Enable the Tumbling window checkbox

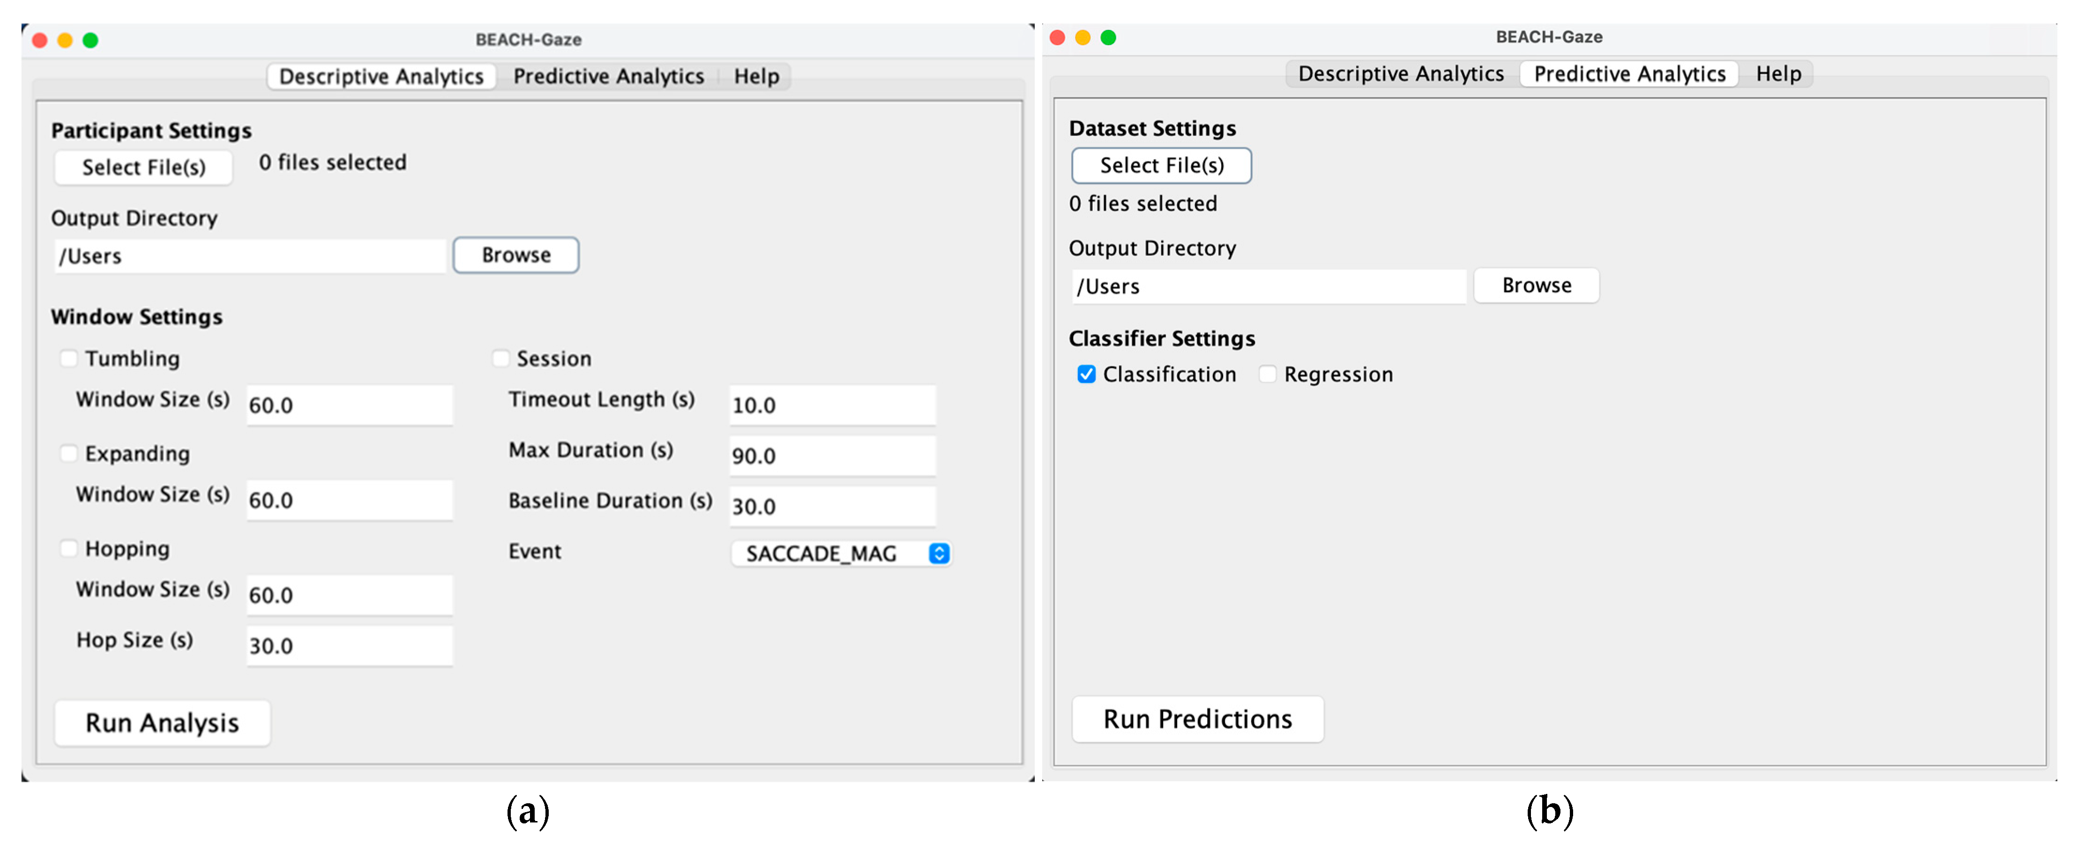pos(68,358)
